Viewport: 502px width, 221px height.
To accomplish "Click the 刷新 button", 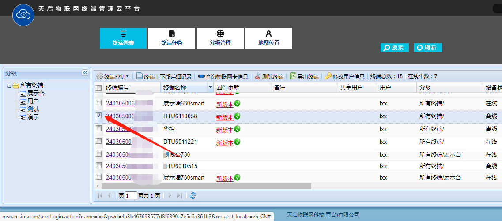I will [x=428, y=48].
